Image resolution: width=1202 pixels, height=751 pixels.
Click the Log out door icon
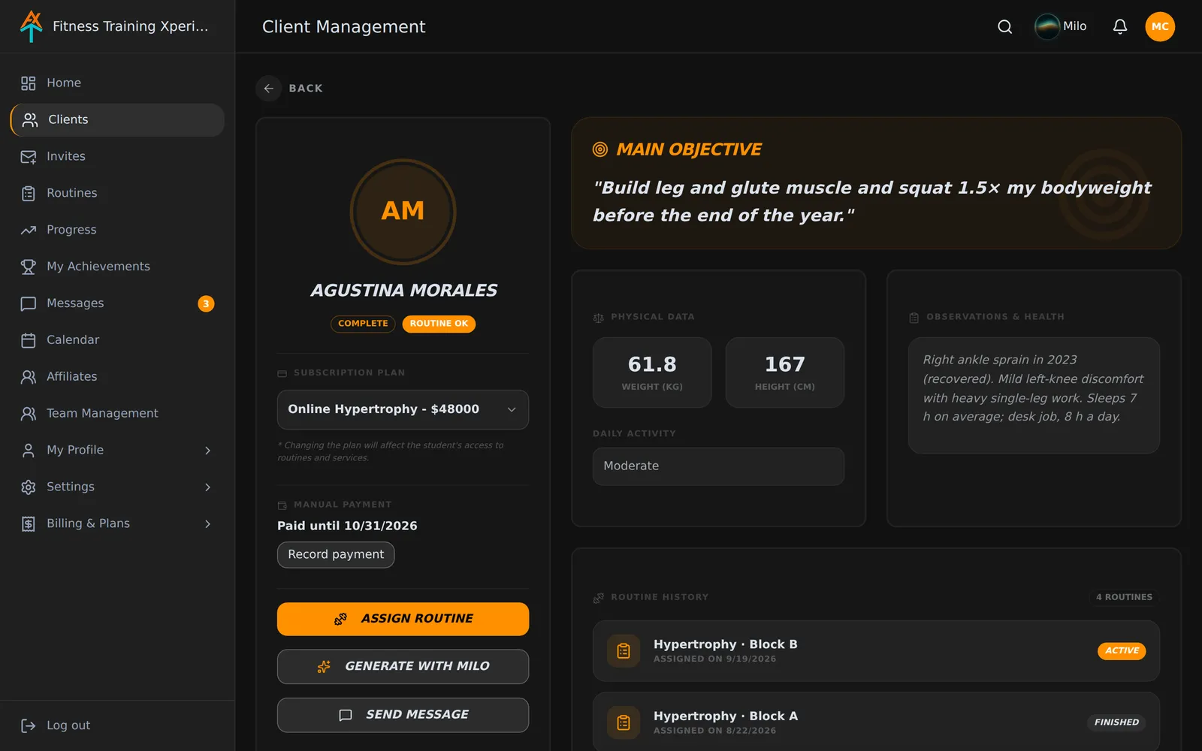click(x=29, y=725)
